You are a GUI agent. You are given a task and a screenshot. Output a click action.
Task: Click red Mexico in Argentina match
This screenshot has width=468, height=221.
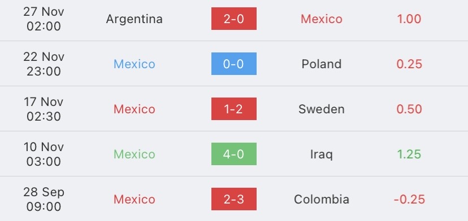(x=322, y=19)
